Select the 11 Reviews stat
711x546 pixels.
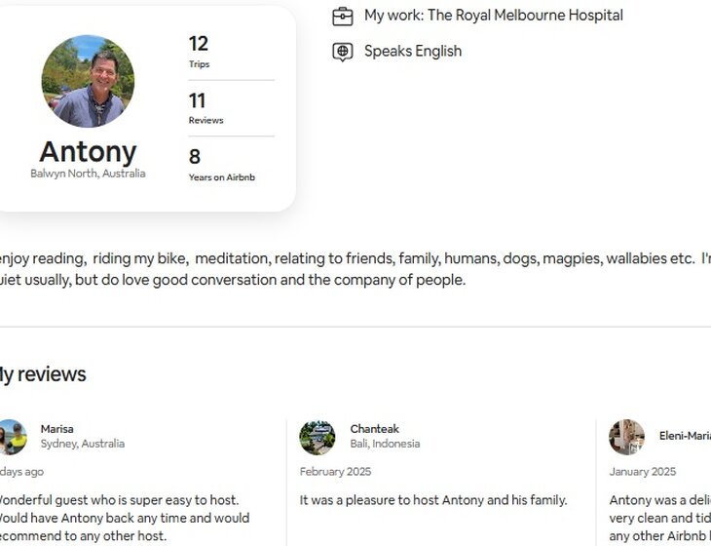coord(206,108)
